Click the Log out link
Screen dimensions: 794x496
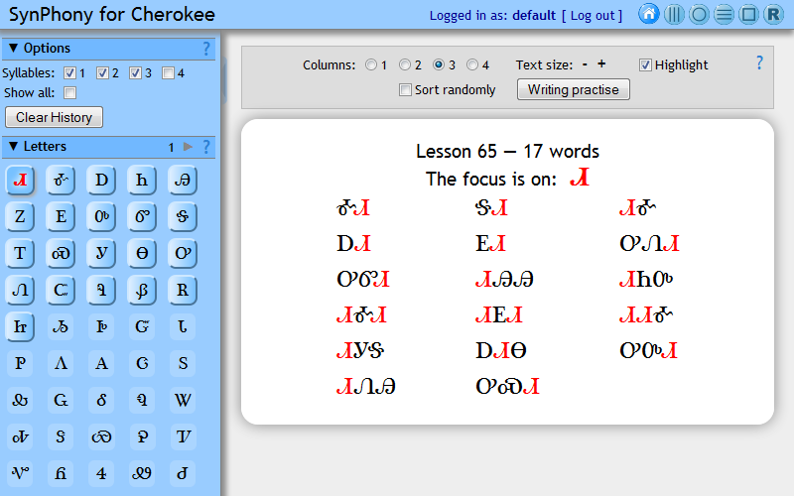(592, 15)
